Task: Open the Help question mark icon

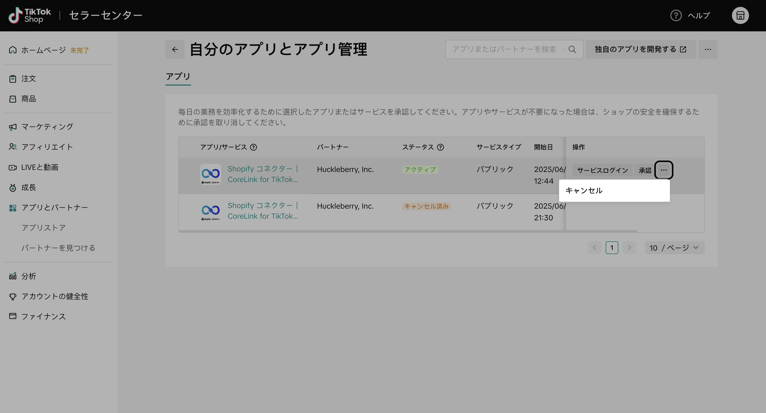Action: [676, 15]
